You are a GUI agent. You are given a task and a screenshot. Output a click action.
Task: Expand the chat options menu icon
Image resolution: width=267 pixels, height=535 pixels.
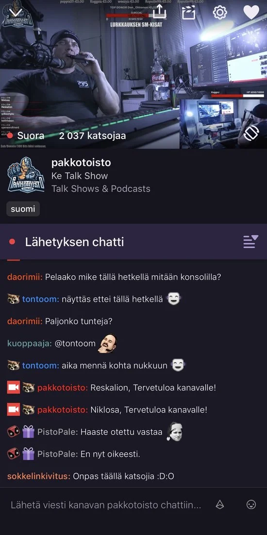click(x=250, y=242)
